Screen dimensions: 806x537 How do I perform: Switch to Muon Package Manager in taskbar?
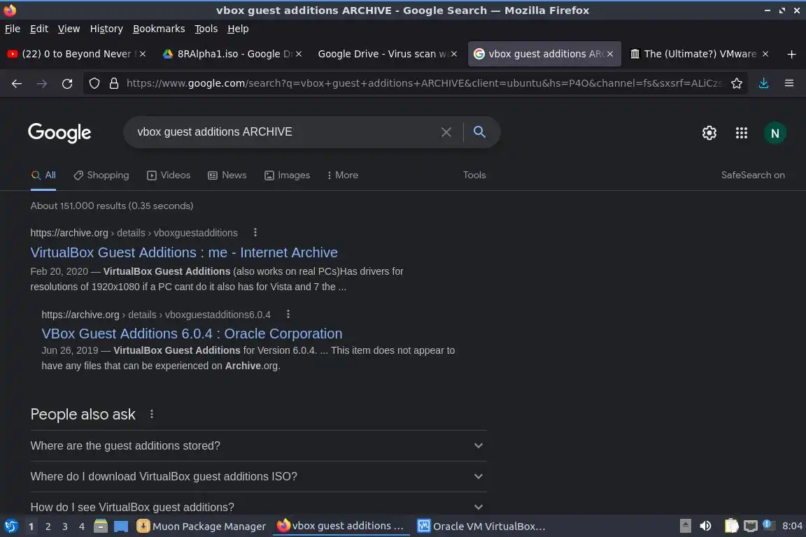tap(201, 527)
